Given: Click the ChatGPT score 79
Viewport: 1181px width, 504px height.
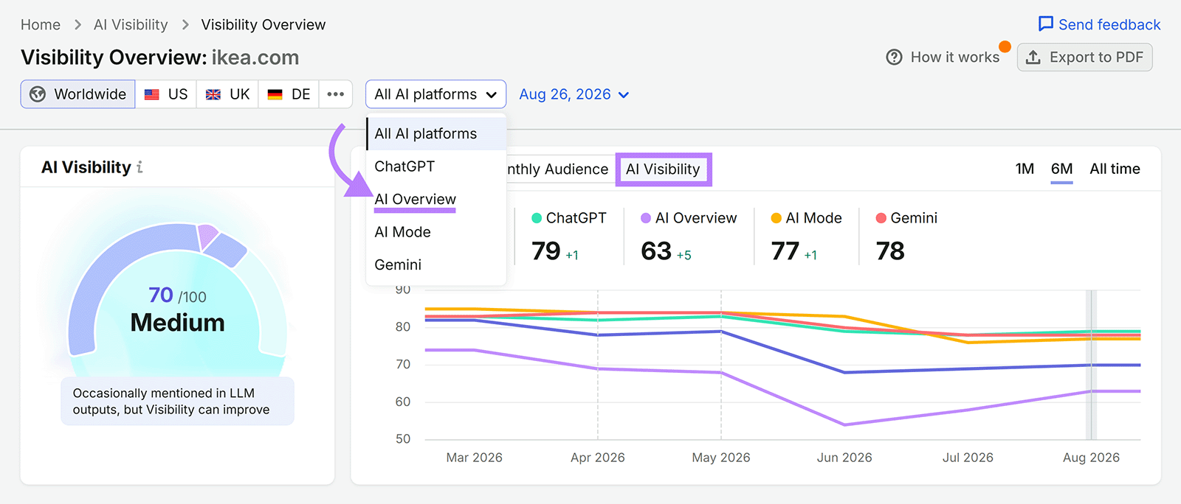Looking at the screenshot, I should (546, 251).
